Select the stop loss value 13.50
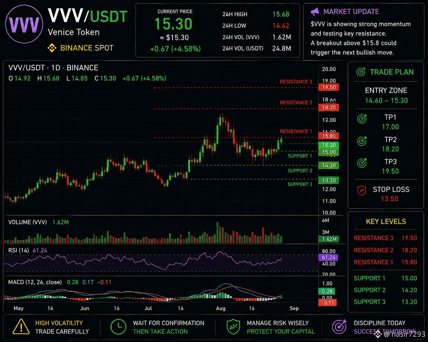The image size is (428, 342). 389,199
